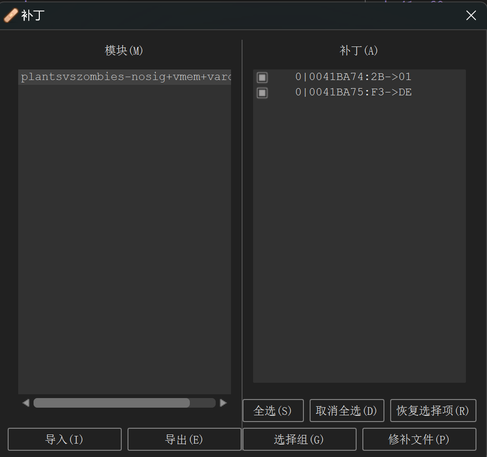Image resolution: width=487 pixels, height=457 pixels.
Task: Patch the file with 修补文件(P) button
Action: (x=419, y=439)
